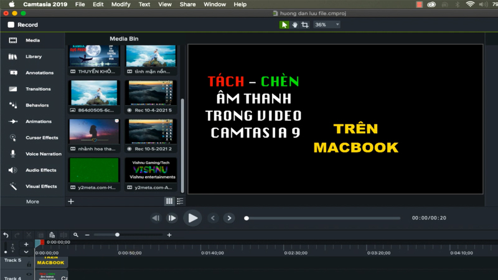The width and height of the screenshot is (498, 280).
Task: Click the volume icon in menu bar
Action: pos(483,4)
